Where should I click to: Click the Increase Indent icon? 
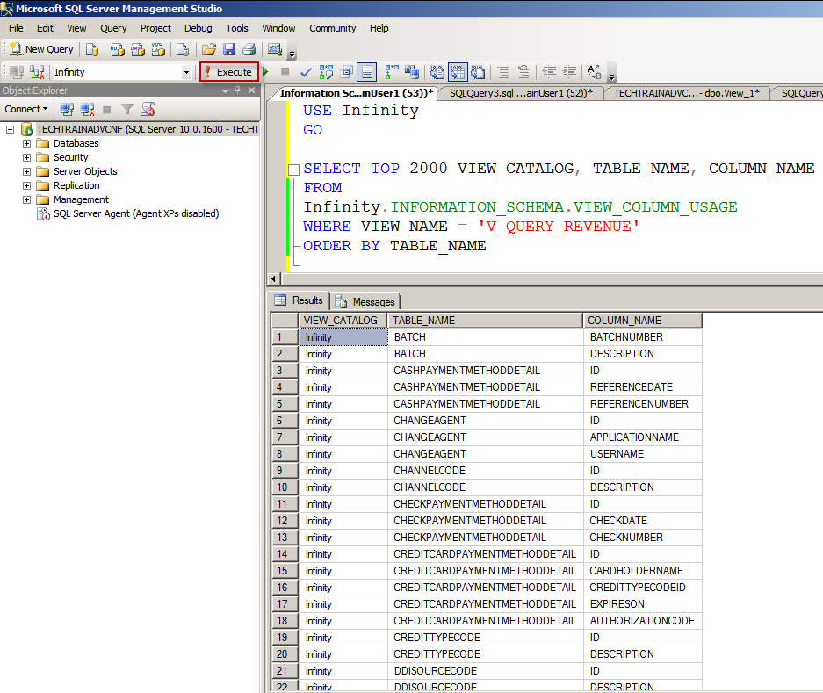(x=569, y=72)
